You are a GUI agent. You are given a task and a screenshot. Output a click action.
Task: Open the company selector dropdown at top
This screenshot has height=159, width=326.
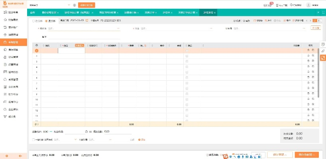point(50,5)
